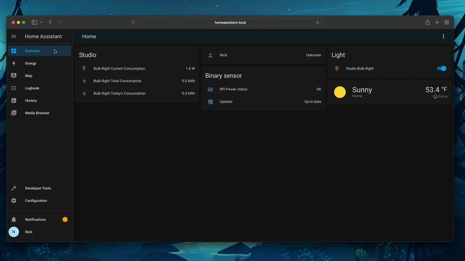The height and width of the screenshot is (261, 465).
Task: Click the Developer Tools hammer icon
Action: 14,188
